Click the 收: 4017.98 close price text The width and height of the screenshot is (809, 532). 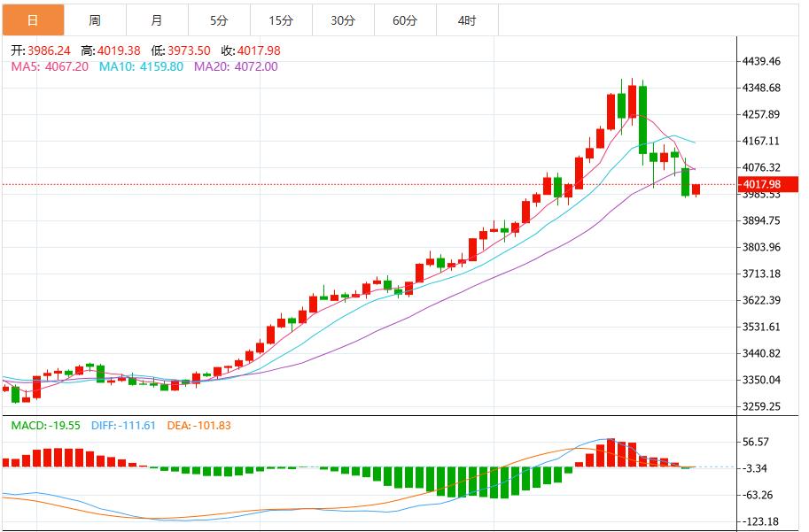click(x=251, y=50)
